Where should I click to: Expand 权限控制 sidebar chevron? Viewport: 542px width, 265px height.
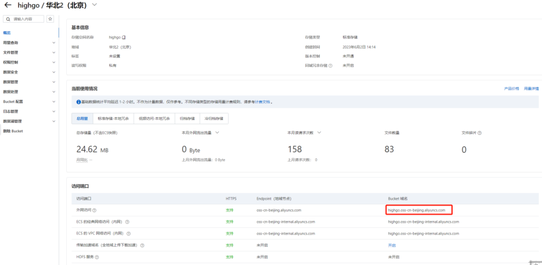tap(54, 63)
